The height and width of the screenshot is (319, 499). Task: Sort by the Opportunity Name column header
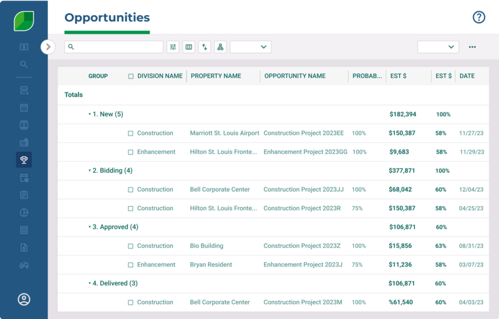pos(294,76)
